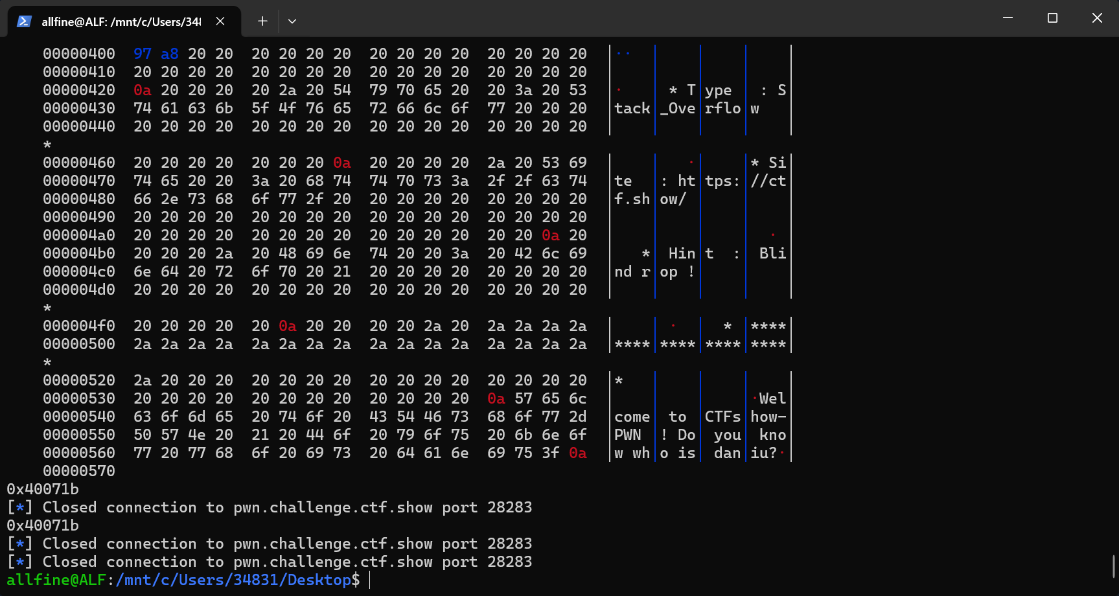The width and height of the screenshot is (1119, 596).
Task: Click the decoded text 'tps:'
Action: pos(723,181)
